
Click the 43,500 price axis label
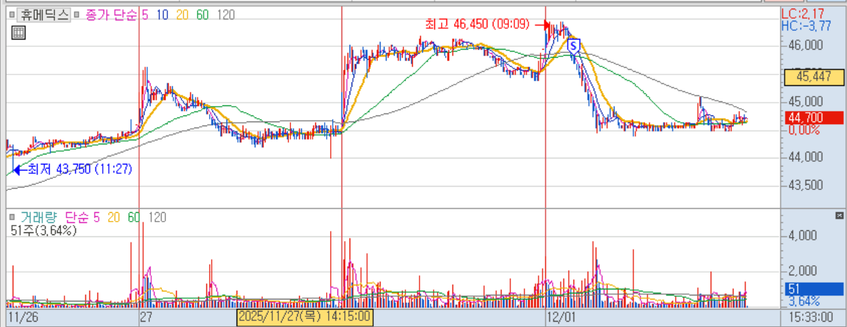(x=805, y=185)
